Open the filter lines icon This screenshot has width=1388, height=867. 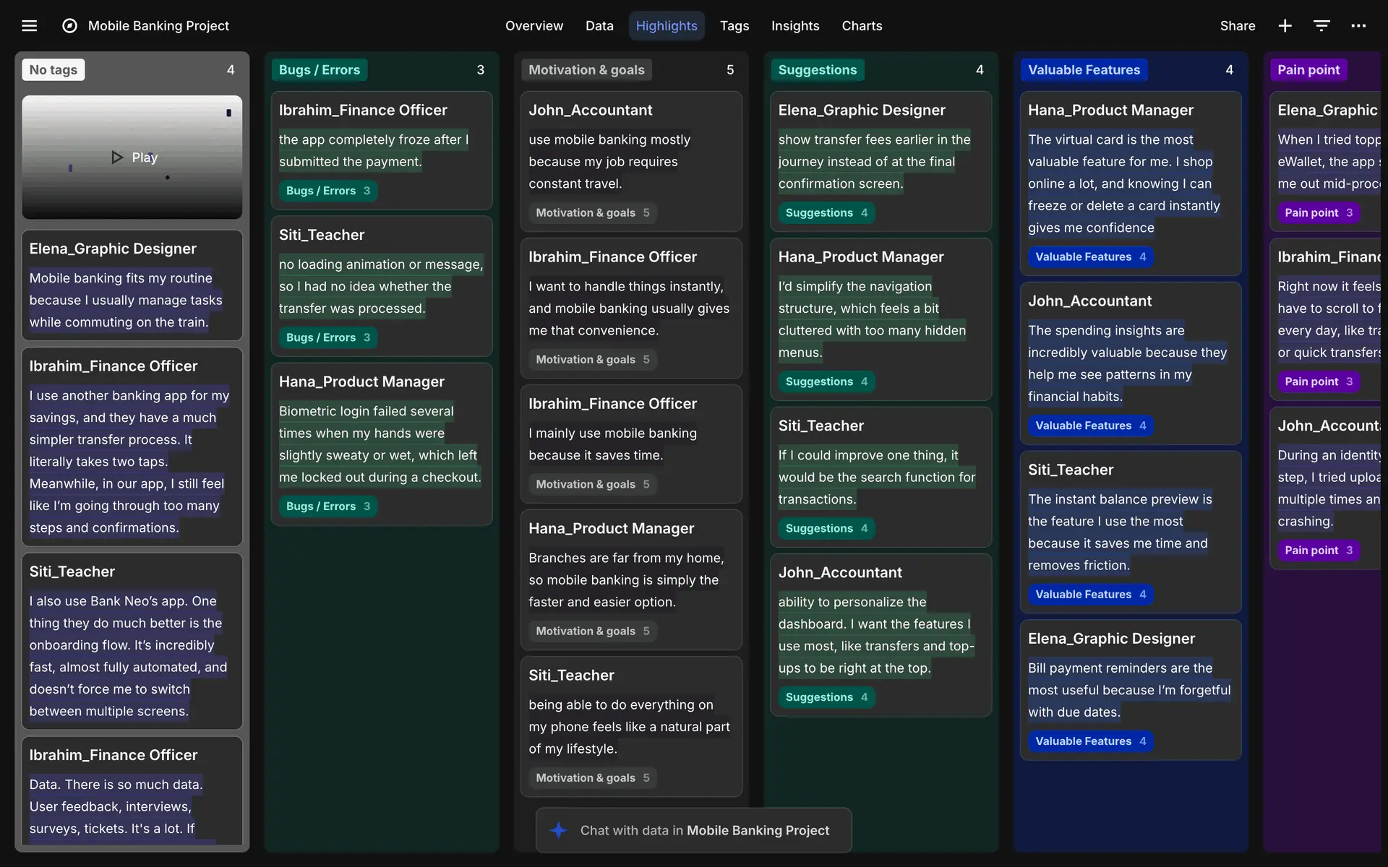(1321, 26)
